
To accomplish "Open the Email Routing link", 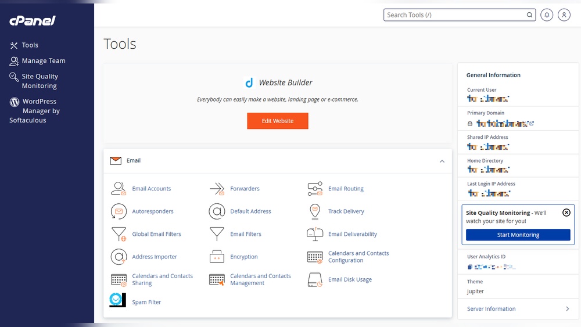I will click(x=346, y=189).
